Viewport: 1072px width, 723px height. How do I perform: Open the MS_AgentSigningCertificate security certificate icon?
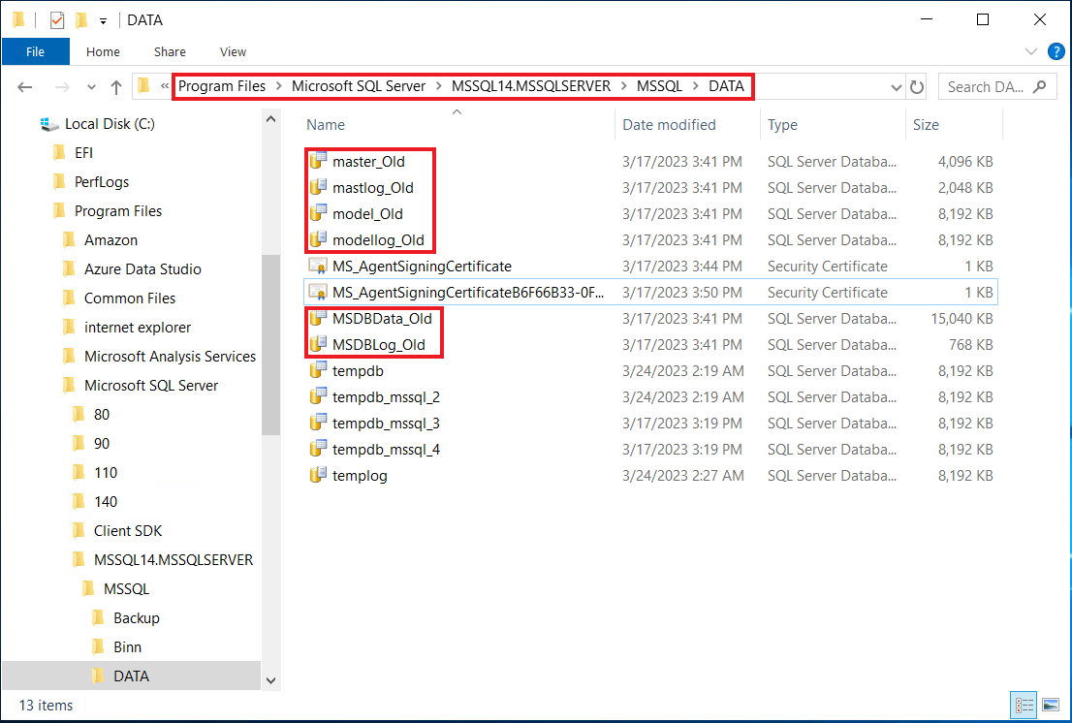(319, 266)
